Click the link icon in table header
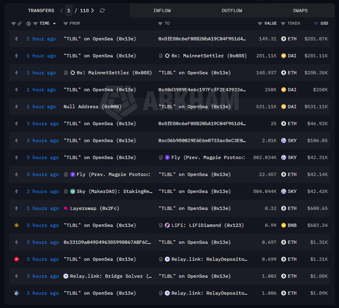This screenshot has width=339, height=308. click(x=19, y=23)
